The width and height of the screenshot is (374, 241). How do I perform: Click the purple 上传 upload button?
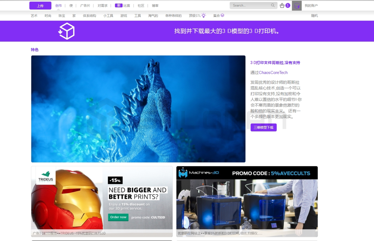(x=40, y=6)
